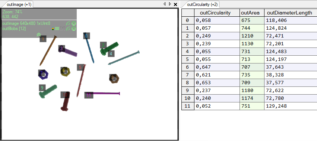Select blob label 11 in image
The height and width of the screenshot is (141, 317).
point(89,95)
